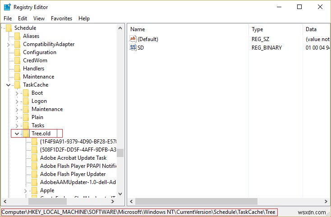This screenshot has width=331, height=217.
Task: Click the Adobe Acrobat Update Task folder icon
Action: [34, 158]
